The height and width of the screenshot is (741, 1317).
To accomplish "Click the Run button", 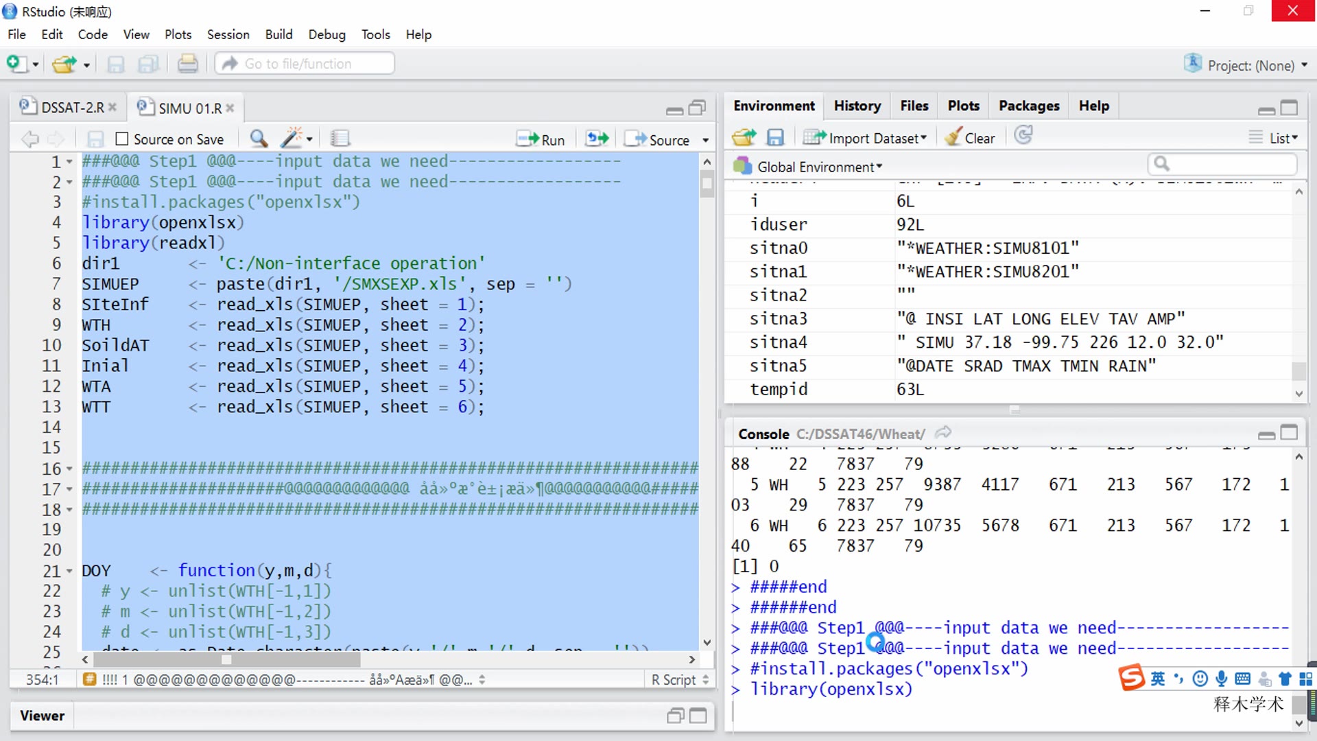I will coord(541,139).
